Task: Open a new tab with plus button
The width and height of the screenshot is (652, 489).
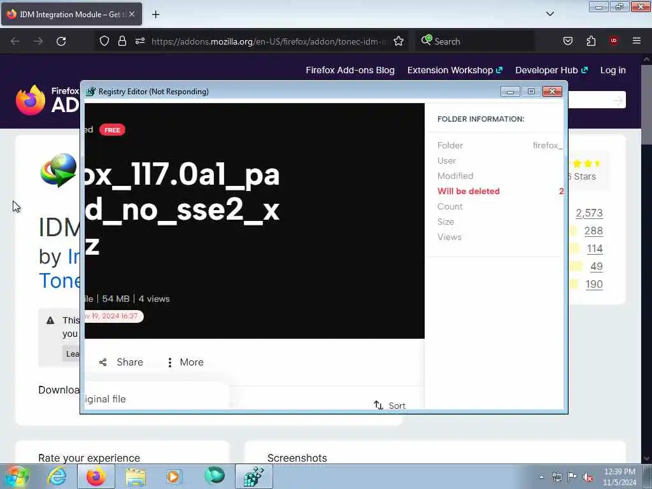Action: tap(155, 15)
